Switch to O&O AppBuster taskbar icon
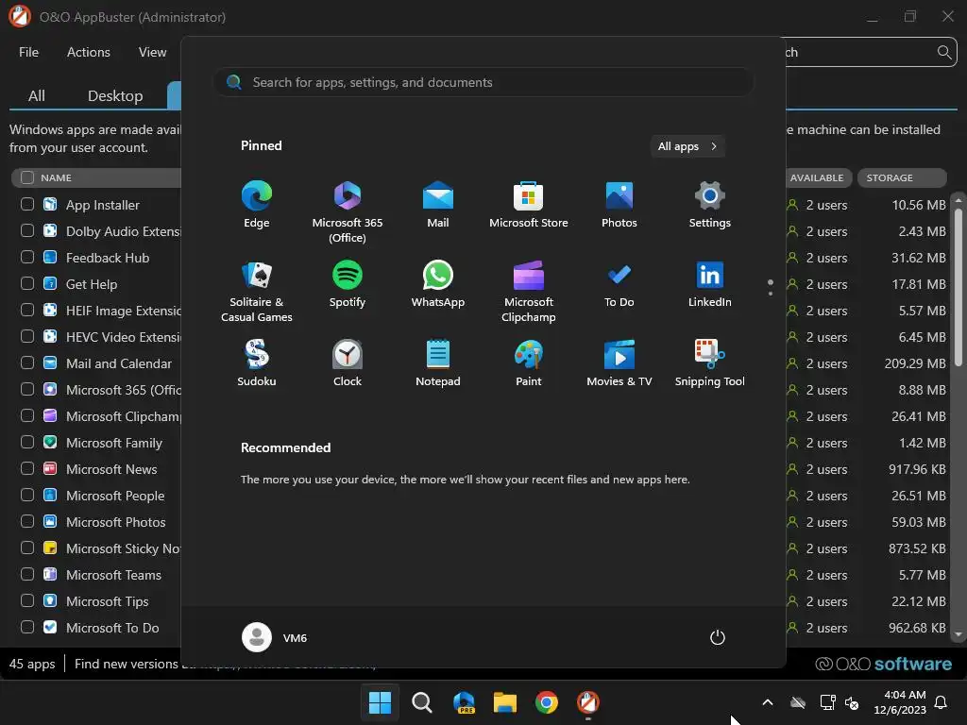Image resolution: width=967 pixels, height=725 pixels. pos(588,702)
